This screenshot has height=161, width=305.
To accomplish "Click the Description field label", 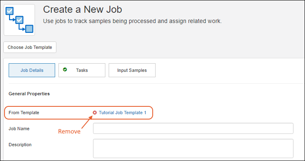I will pyautogui.click(x=20, y=145).
